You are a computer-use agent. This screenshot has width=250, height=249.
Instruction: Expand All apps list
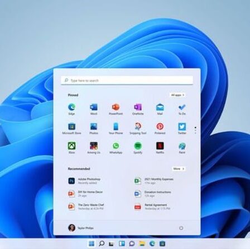coord(178,95)
